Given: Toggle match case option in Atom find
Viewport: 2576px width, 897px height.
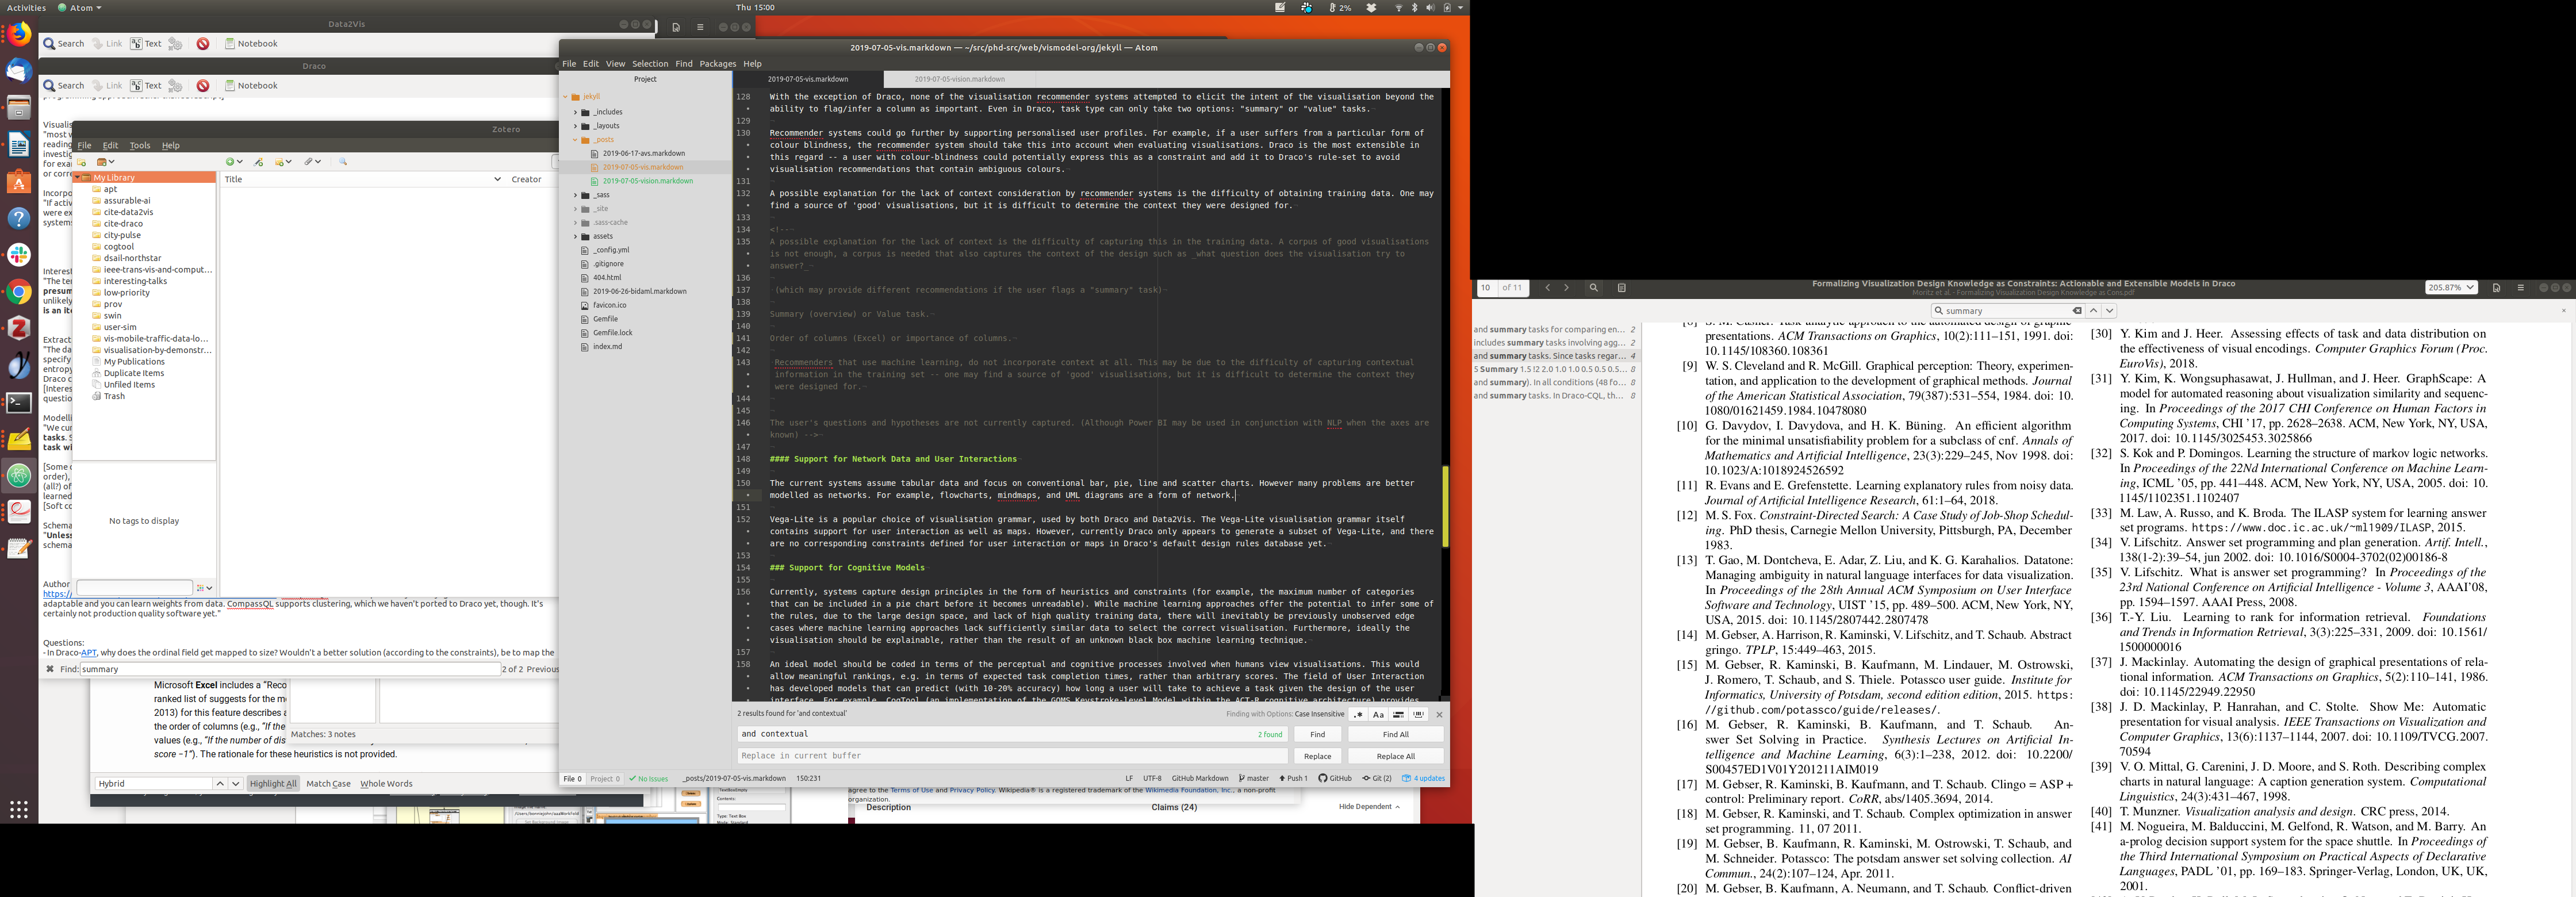Looking at the screenshot, I should (x=1378, y=715).
